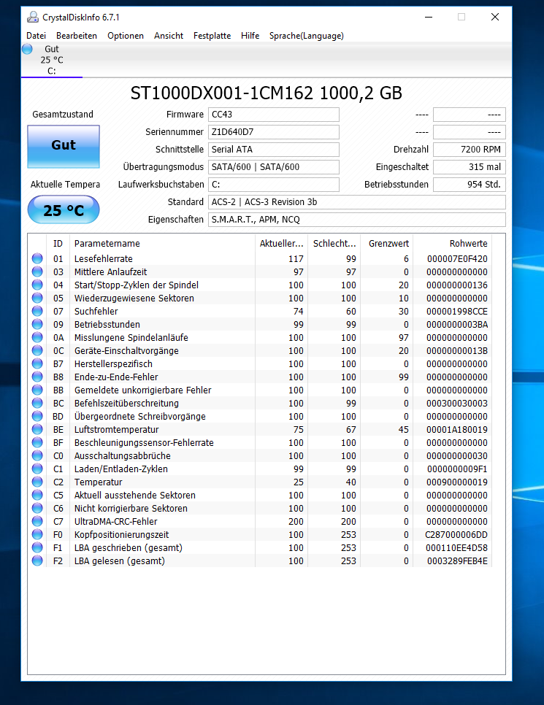
Task: Select the Suchfehler parameter name
Action: click(96, 311)
